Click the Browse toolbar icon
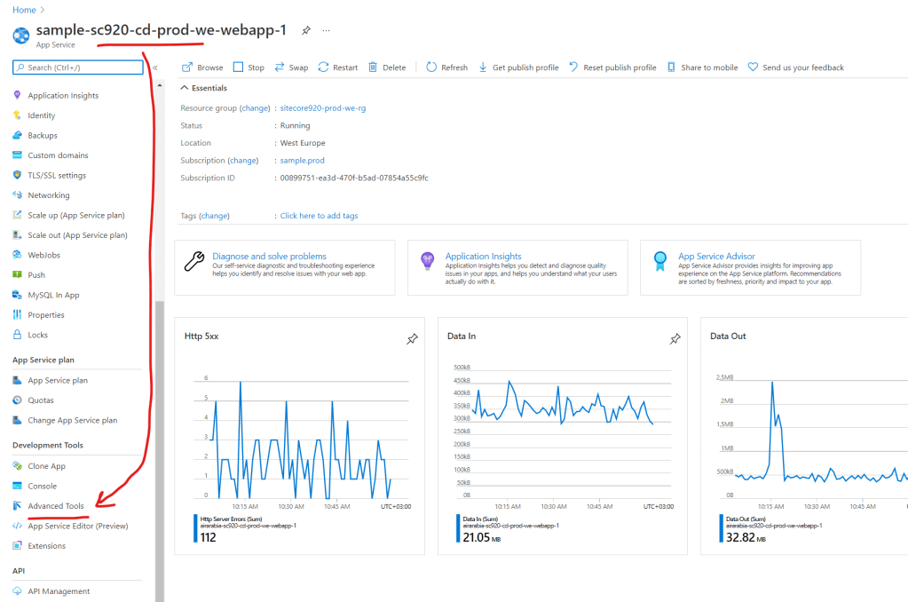Viewport: 908px width, 602px height. click(x=187, y=67)
